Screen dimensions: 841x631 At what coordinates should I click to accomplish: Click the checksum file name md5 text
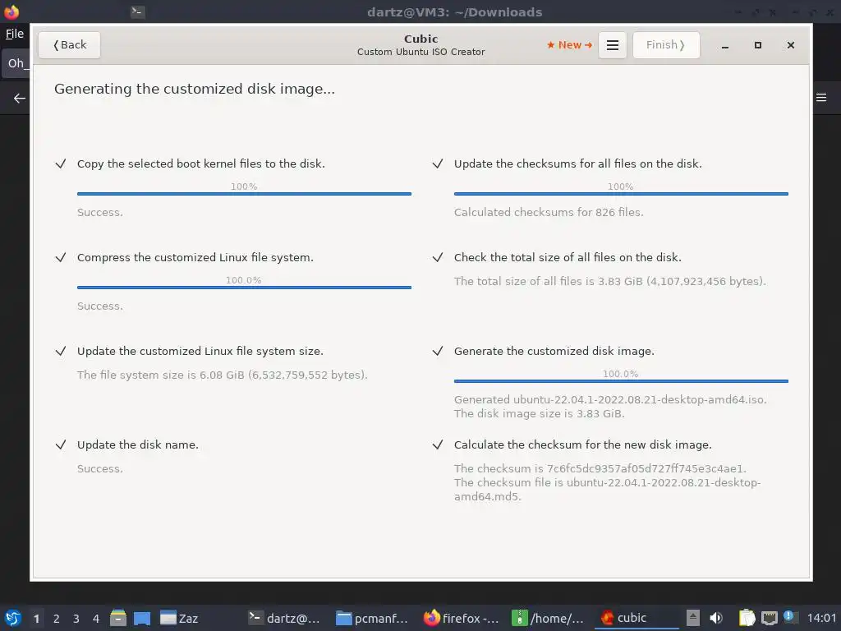coord(607,490)
